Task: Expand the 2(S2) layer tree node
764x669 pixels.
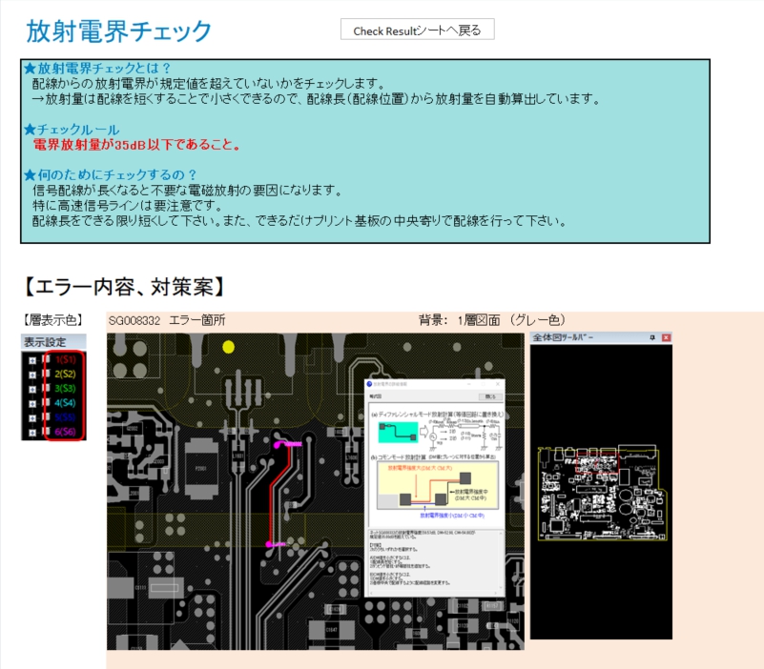Action: coord(32,375)
